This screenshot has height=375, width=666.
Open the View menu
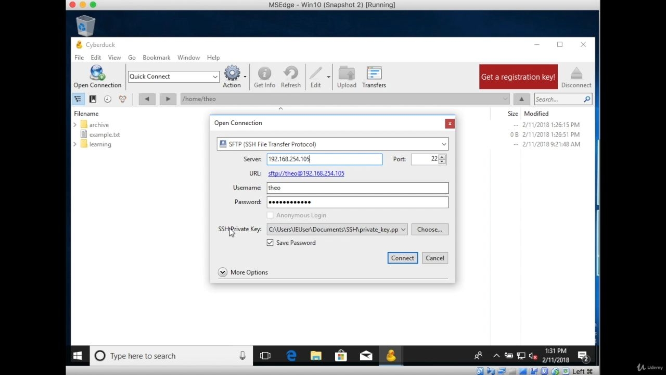[x=114, y=58]
